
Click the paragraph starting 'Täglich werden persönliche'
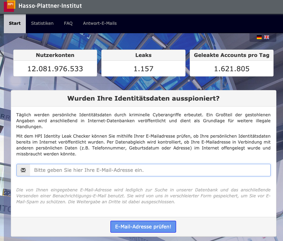pos(143,121)
